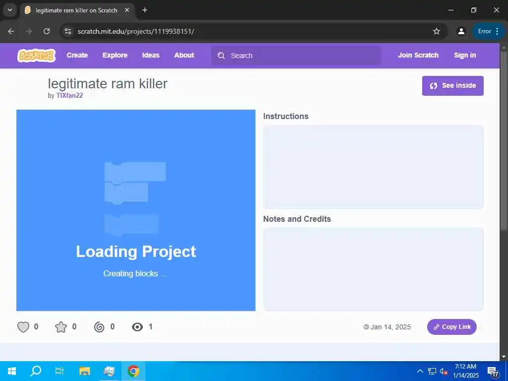Open TIXfan22's profile link
This screenshot has height=381, width=508.
tap(69, 95)
